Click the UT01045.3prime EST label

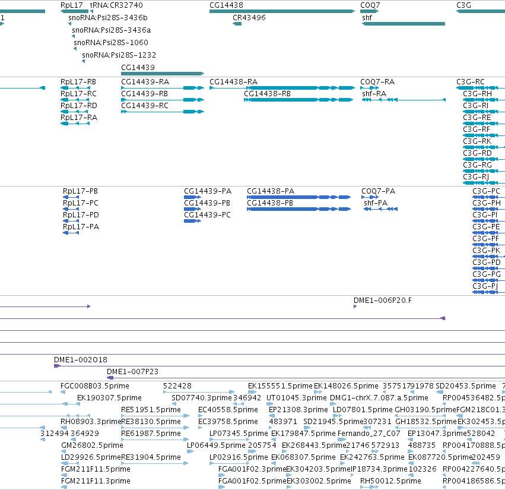pyautogui.click(x=296, y=398)
